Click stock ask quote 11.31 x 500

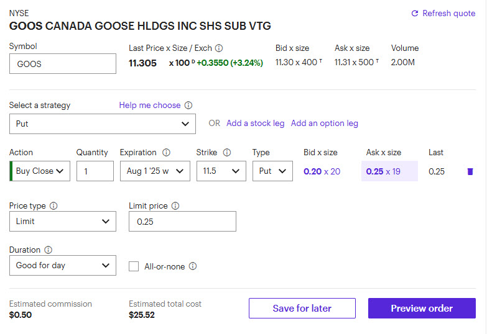pyautogui.click(x=356, y=62)
